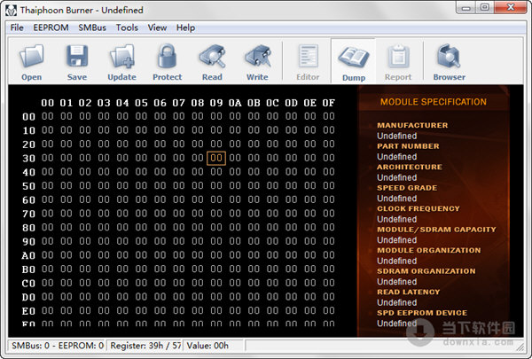
Task: Click the Thaiphoon Burner title bar icon
Action: coord(11,10)
